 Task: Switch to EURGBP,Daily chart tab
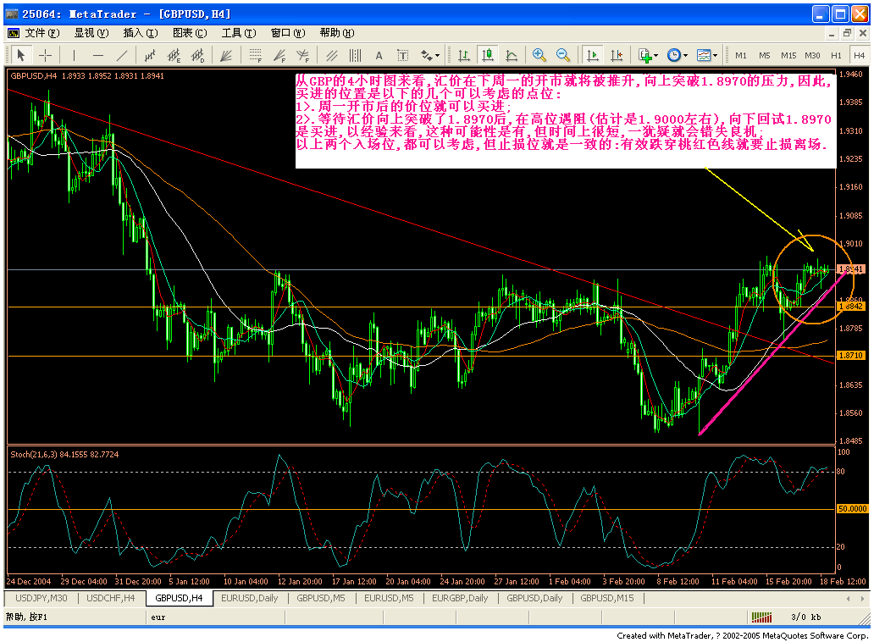pos(460,598)
